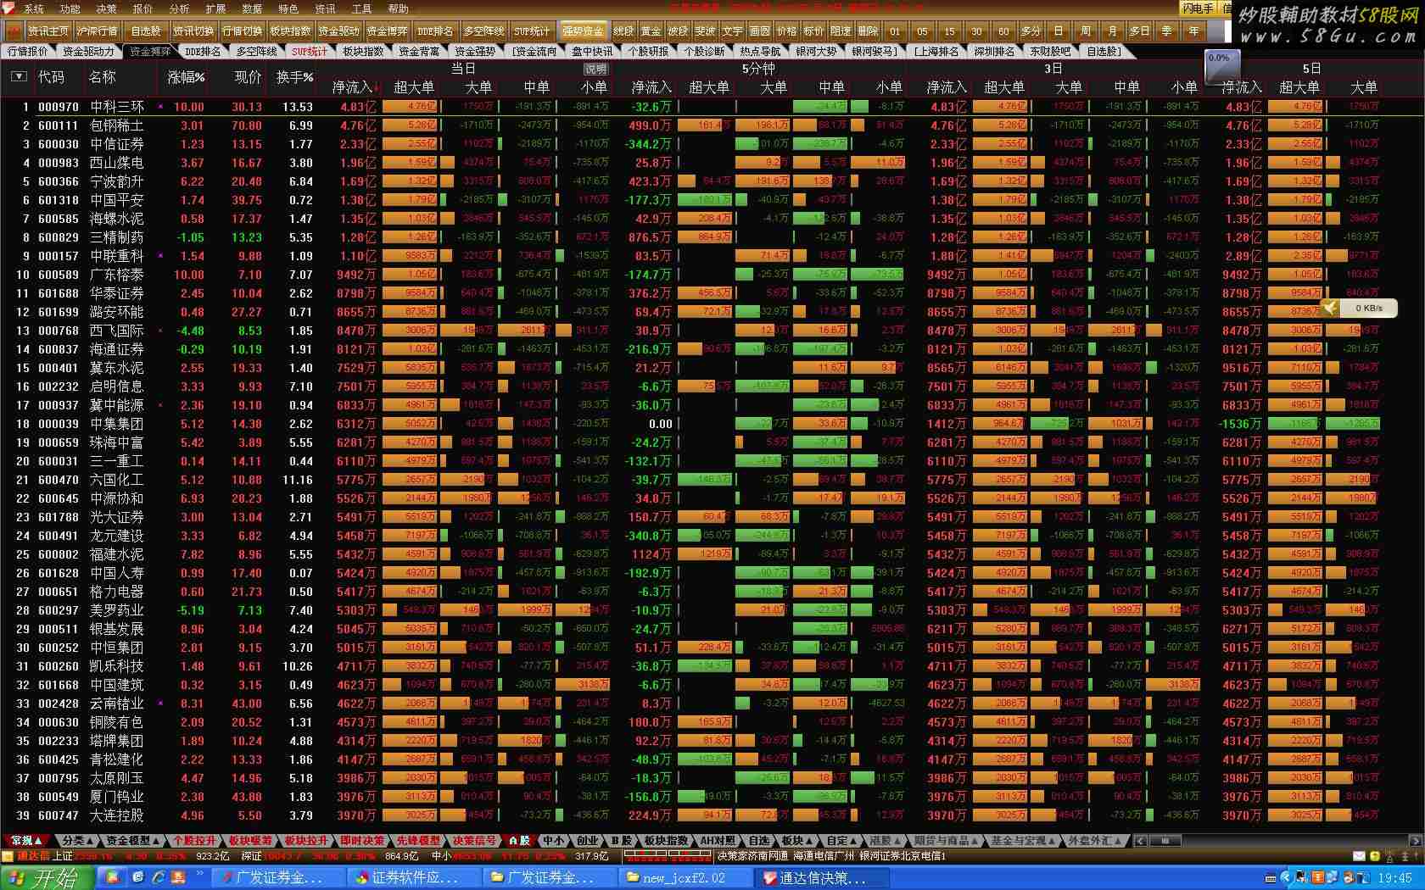Switch to the 行情报价 tab
This screenshot has height=890, width=1425.
(27, 51)
